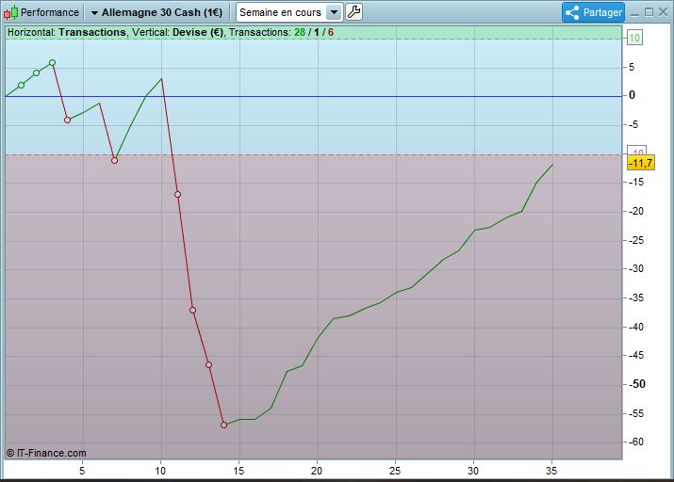Select the losing trade marker at transaction 14

pos(224,425)
